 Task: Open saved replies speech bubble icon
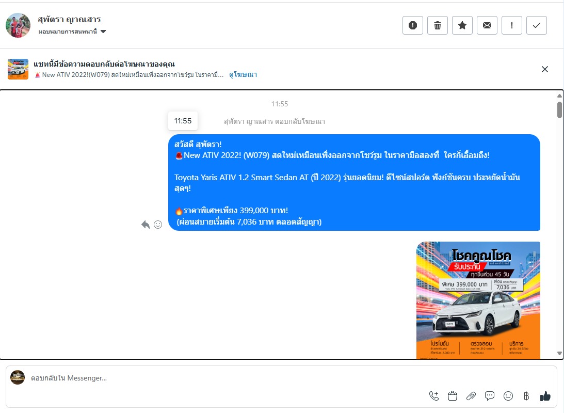coord(490,396)
